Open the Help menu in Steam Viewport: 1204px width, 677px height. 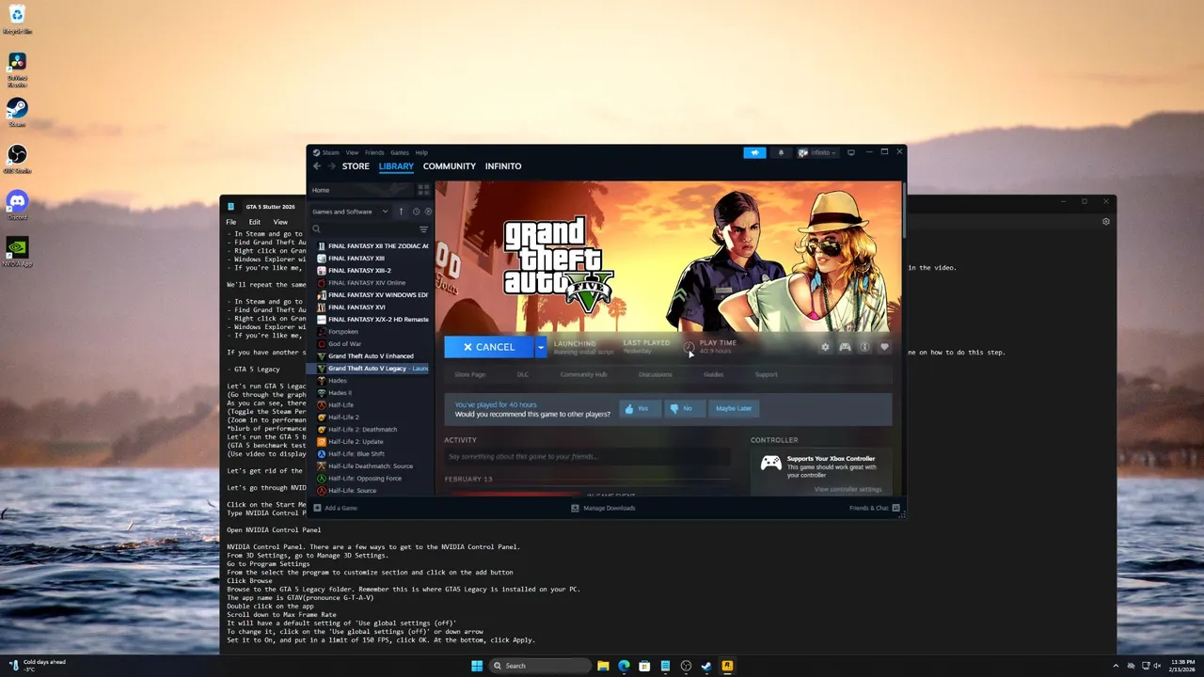[421, 152]
